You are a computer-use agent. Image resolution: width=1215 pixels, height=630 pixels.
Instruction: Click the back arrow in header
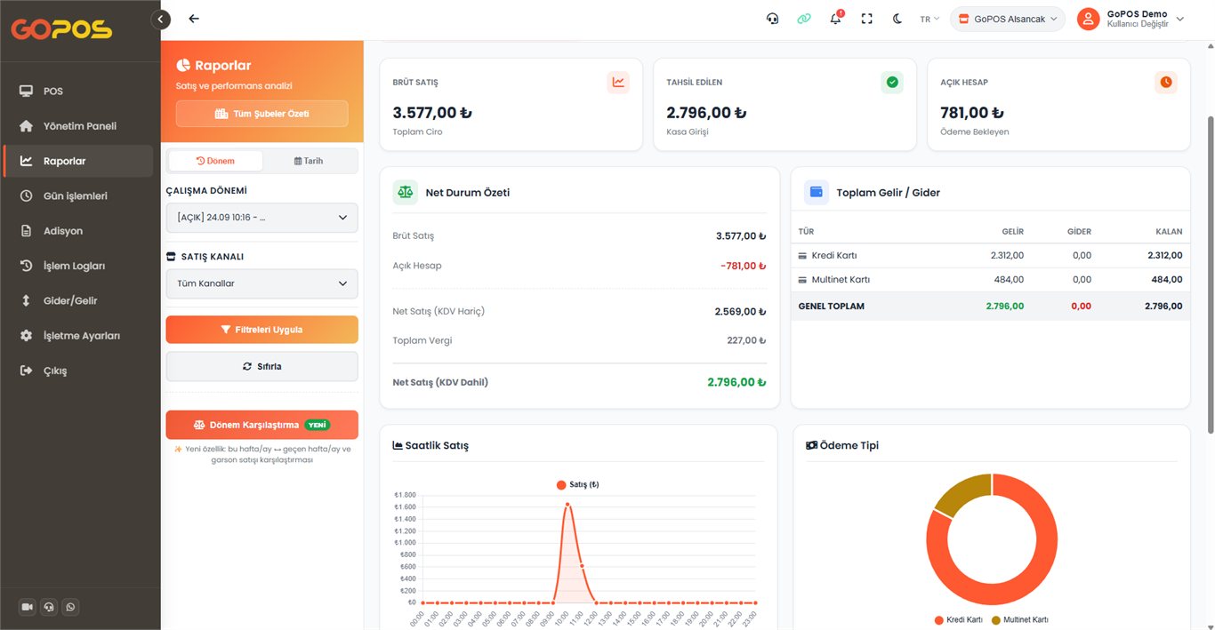[x=194, y=19]
